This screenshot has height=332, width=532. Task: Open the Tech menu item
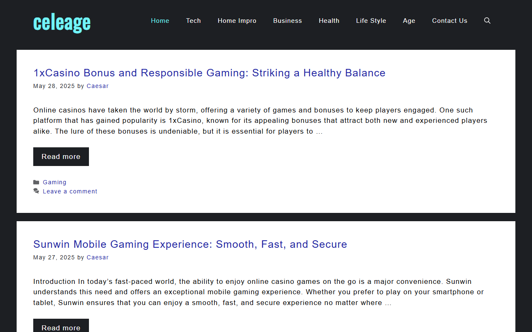193,21
